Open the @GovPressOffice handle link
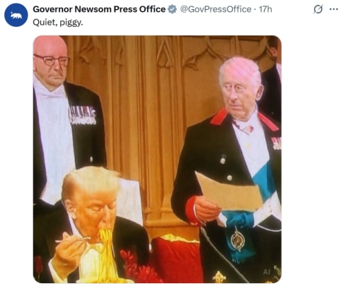Image resolution: width=346 pixels, height=286 pixels. 216,9
